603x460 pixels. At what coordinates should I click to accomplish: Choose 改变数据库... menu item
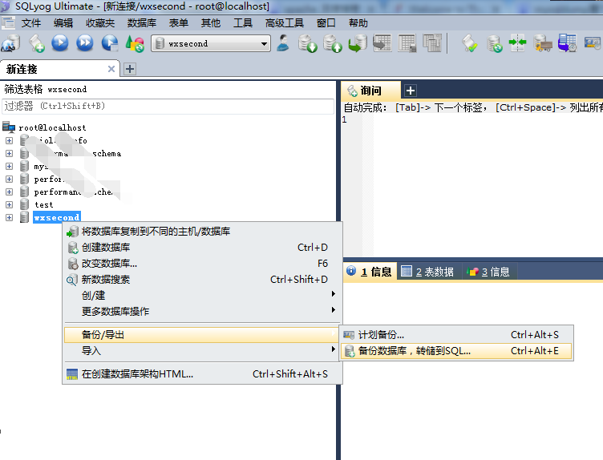coord(202,263)
